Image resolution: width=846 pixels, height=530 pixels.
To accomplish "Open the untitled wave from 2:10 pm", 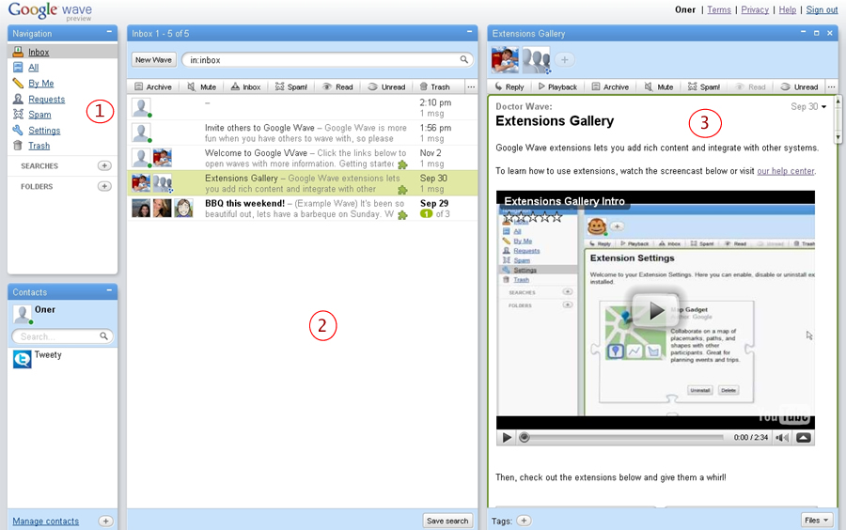I will click(302, 108).
